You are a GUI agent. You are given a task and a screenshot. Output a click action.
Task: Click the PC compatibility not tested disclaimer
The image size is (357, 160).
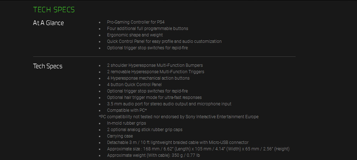[x=178, y=117]
